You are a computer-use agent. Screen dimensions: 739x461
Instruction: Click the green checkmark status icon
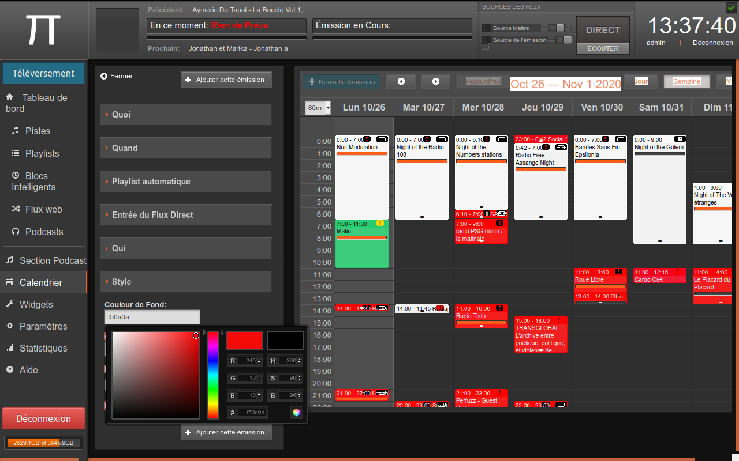[730, 7]
